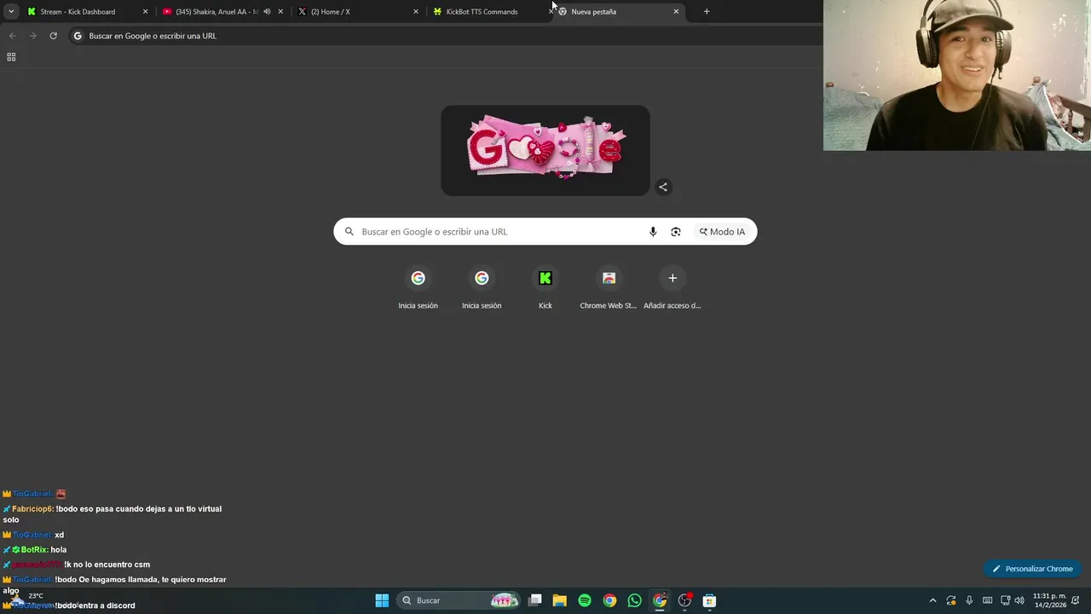Show hidden system tray icons
The height and width of the screenshot is (614, 1091).
coord(932,600)
